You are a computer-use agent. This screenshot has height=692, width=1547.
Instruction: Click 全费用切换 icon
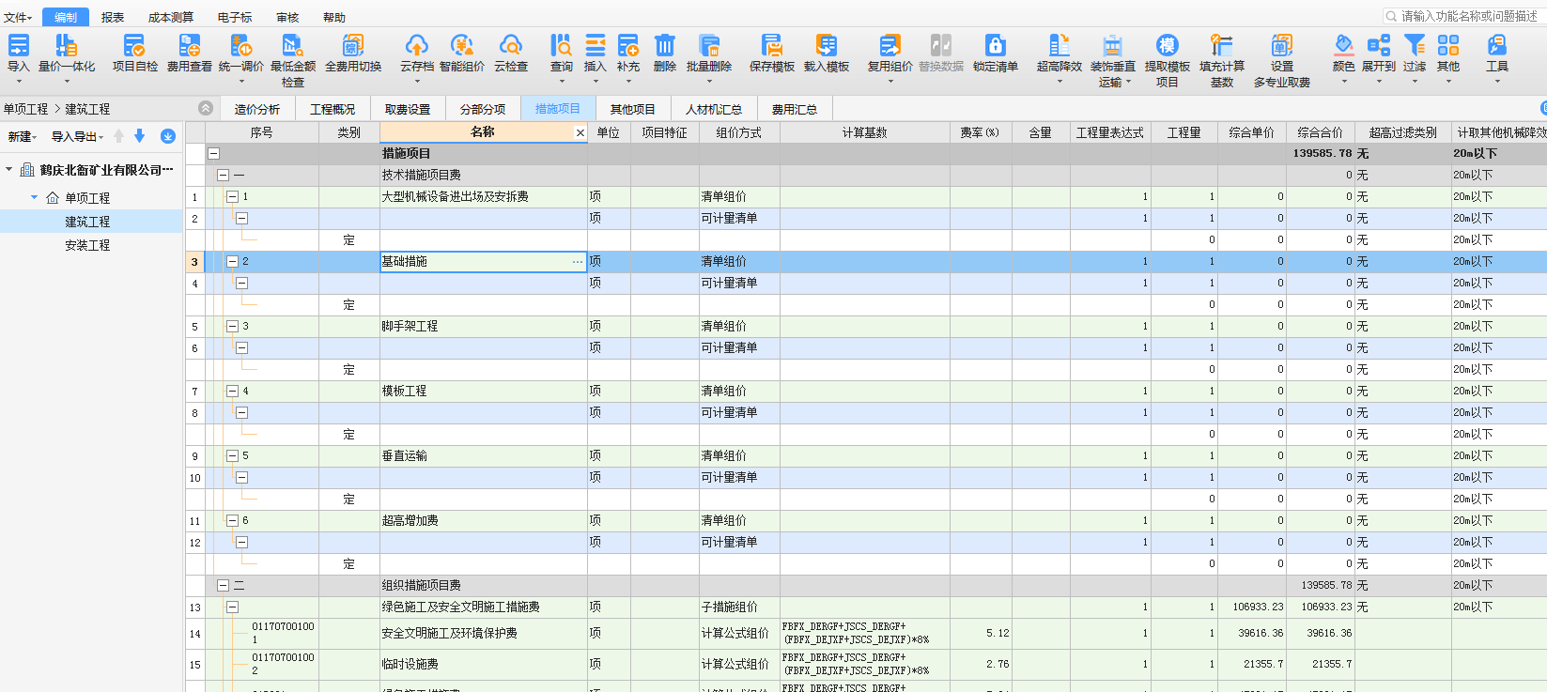coord(353,53)
